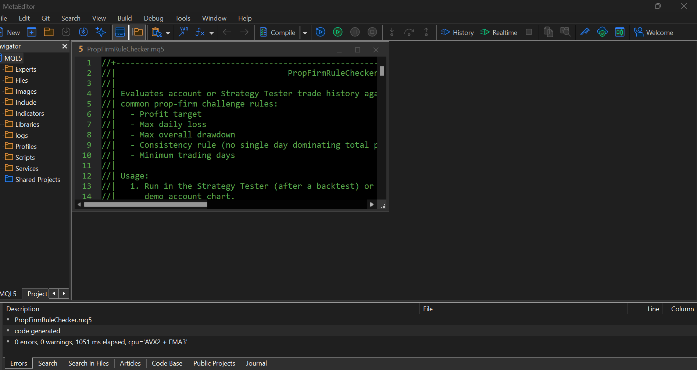The width and height of the screenshot is (697, 370).
Task: Switch to the Project tab
Action: 37,294
